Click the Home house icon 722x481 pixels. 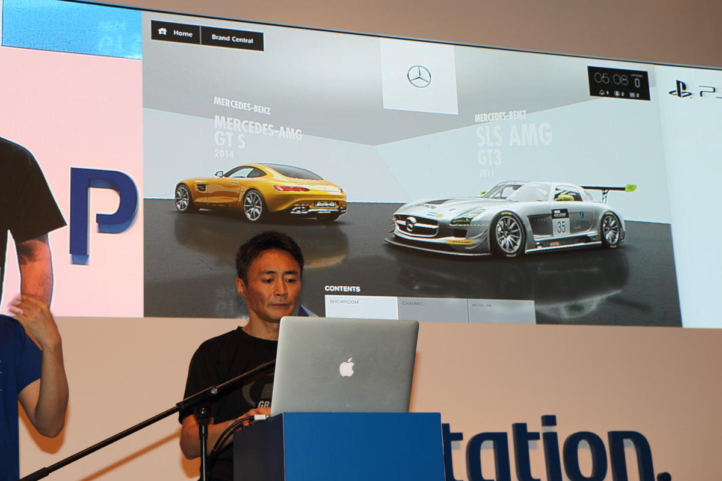pyautogui.click(x=162, y=32)
